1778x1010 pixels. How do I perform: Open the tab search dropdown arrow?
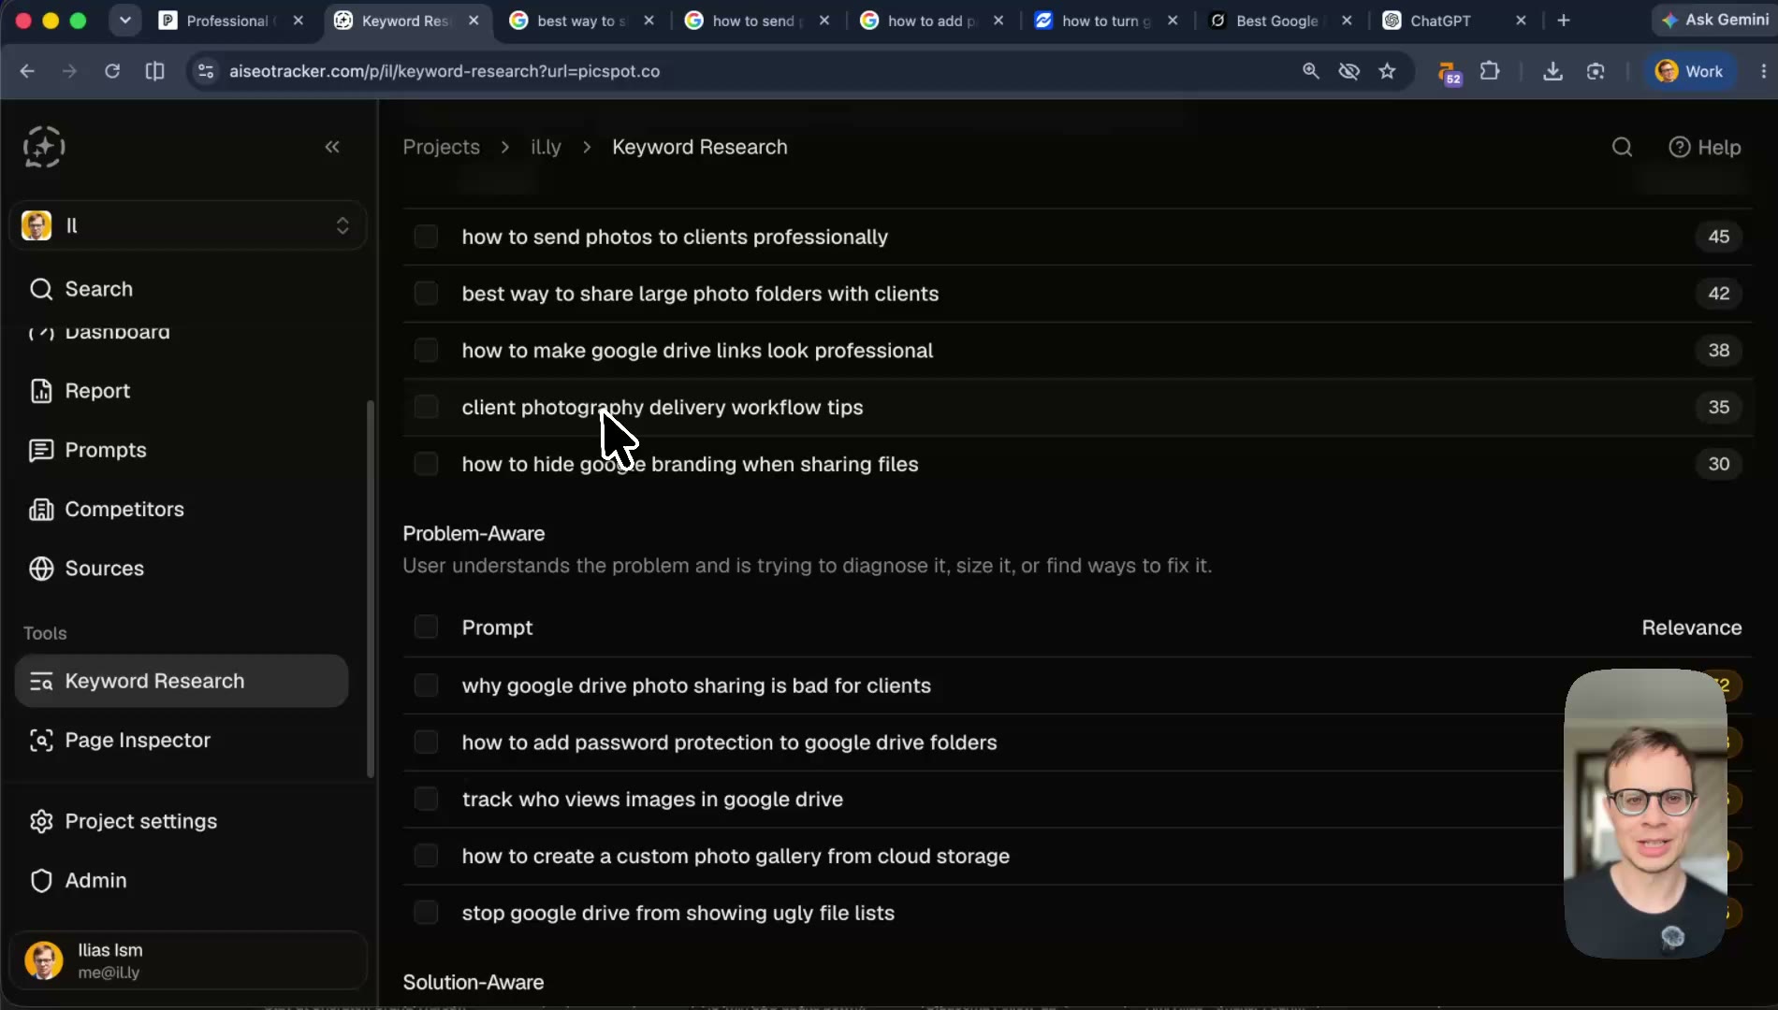point(124,21)
